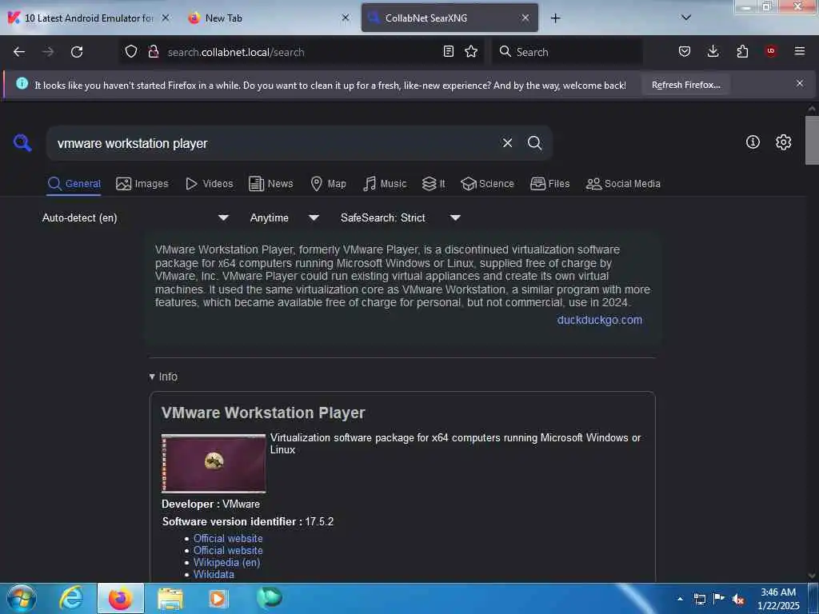Viewport: 819px width, 614px height.
Task: Close the 10 Latest Android Emulator tab
Action: [x=165, y=18]
